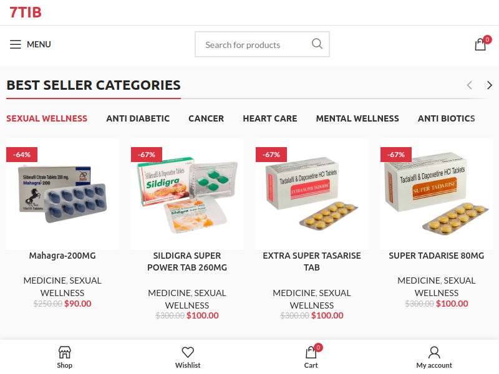Switch to the Cancer tab

(206, 118)
